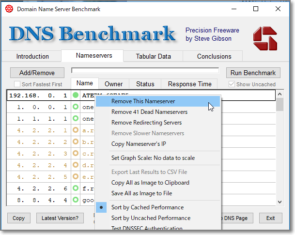295x235 pixels.
Task: Click the orange status circle for 4.2.2.3
Action: (x=75, y=154)
